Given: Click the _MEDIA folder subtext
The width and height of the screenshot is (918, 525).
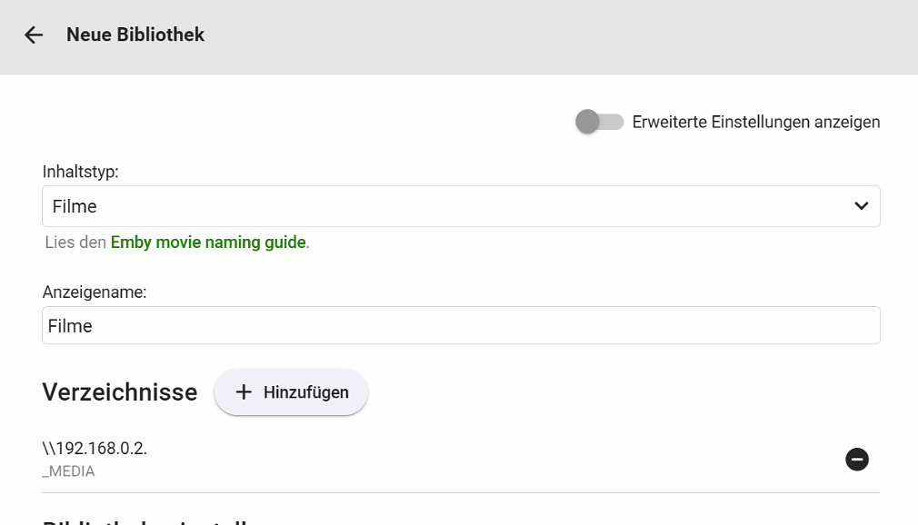Looking at the screenshot, I should 68,471.
